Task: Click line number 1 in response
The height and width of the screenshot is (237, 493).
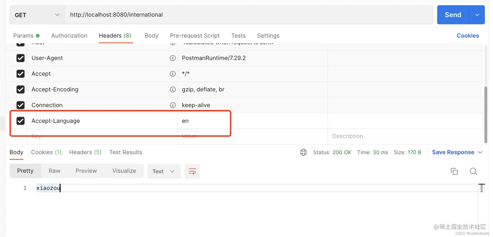Action: [25, 188]
